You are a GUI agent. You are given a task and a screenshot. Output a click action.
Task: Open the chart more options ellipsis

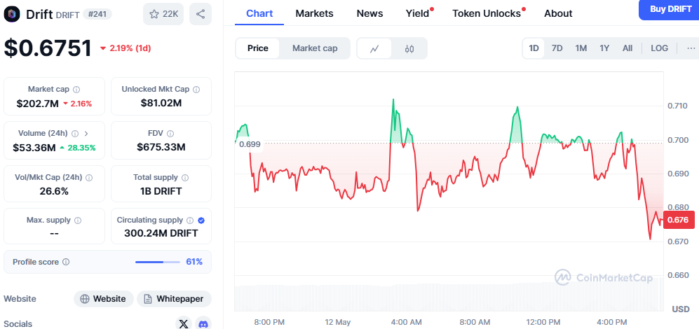coord(691,48)
